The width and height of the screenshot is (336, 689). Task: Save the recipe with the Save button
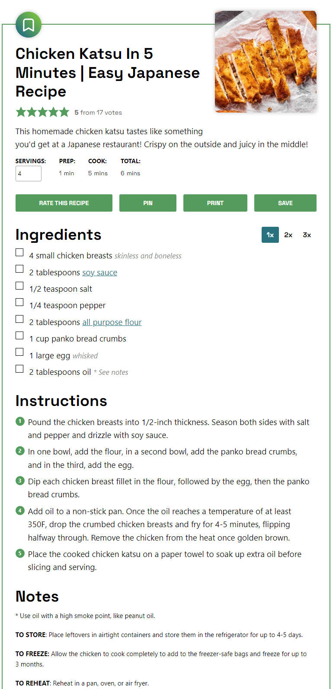click(285, 203)
